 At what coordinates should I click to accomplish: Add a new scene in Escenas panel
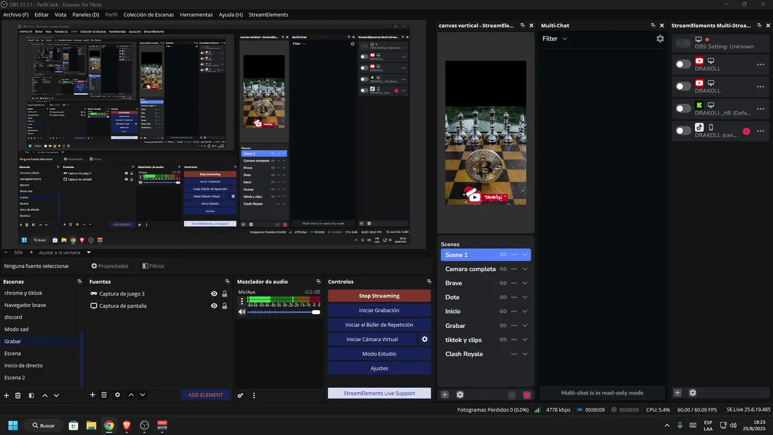[7, 395]
